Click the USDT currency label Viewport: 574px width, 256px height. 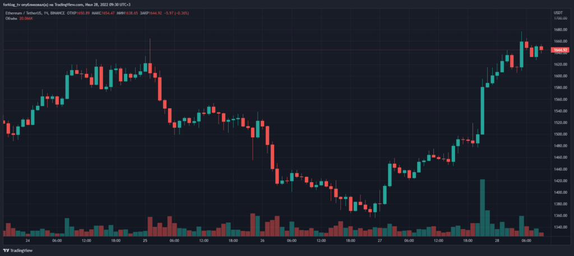point(558,12)
